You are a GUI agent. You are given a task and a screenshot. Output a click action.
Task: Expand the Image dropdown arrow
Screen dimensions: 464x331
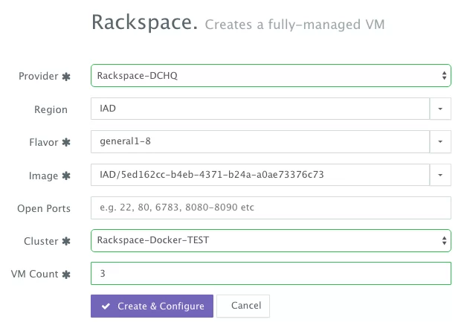[440, 175]
